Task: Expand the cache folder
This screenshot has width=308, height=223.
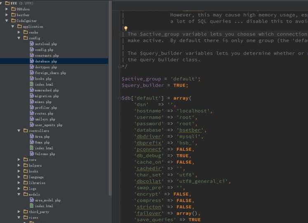Action: click(x=19, y=32)
